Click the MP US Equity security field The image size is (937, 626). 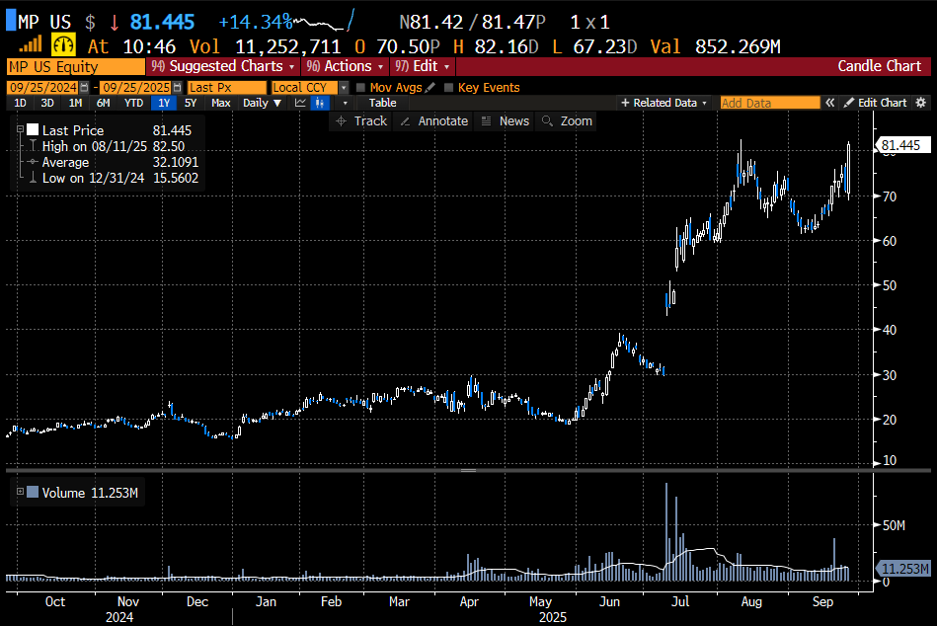point(75,66)
